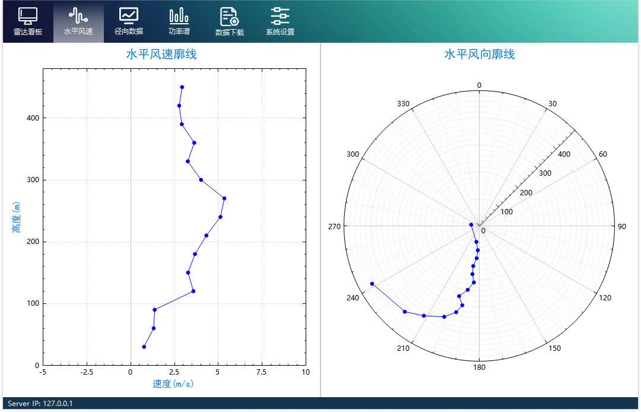Click the 速度(m/s) horizontal axis label
Screen dimensions: 641x412
click(173, 384)
